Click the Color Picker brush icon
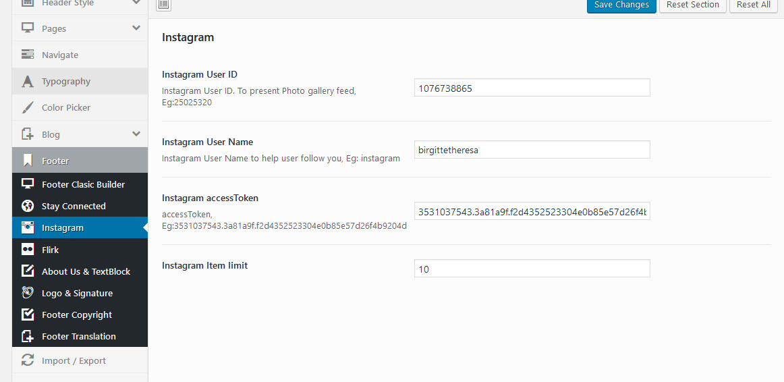Screen dimensions: 784x382 (x=28, y=107)
